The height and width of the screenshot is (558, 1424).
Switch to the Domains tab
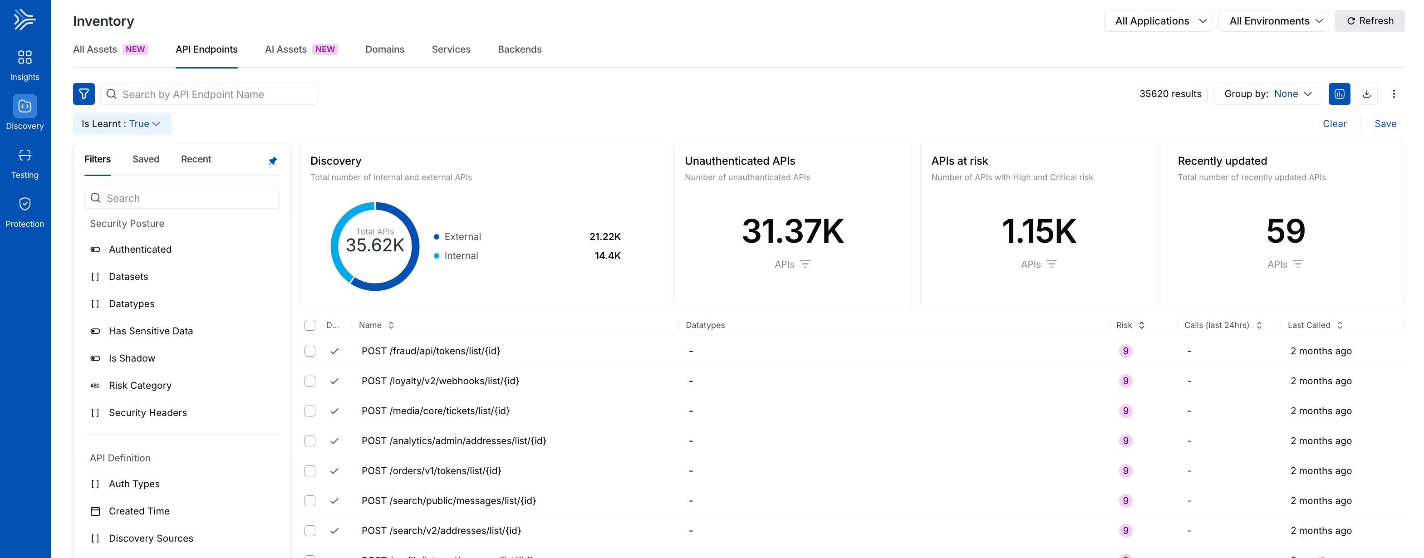[385, 49]
